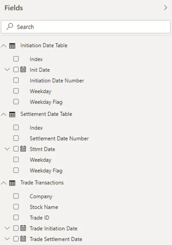172x245 pixels.
Task: Click the table icon beside Initiation Date Table
Action: [12, 46]
